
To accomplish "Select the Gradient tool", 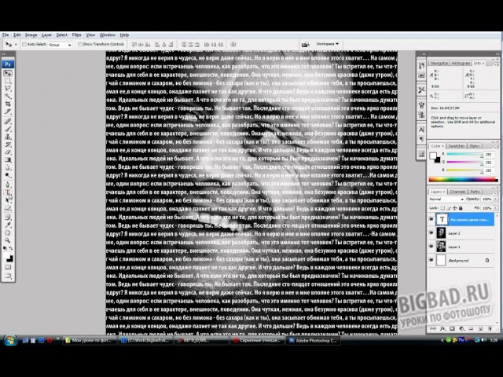I will tap(8, 159).
